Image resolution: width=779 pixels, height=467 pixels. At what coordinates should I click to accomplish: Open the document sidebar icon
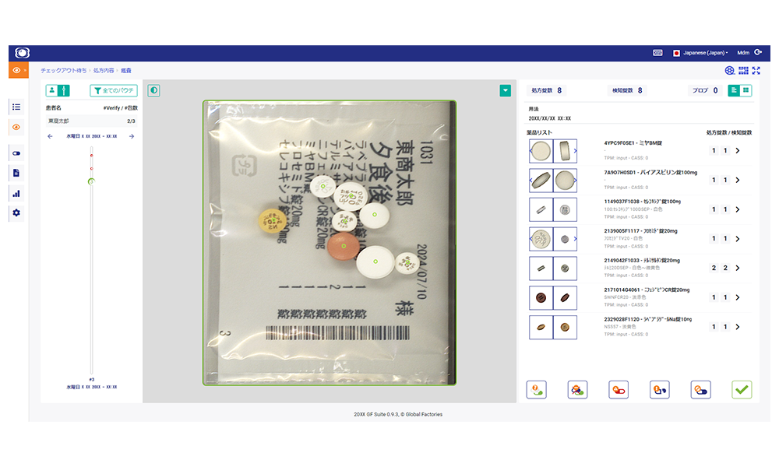(16, 174)
